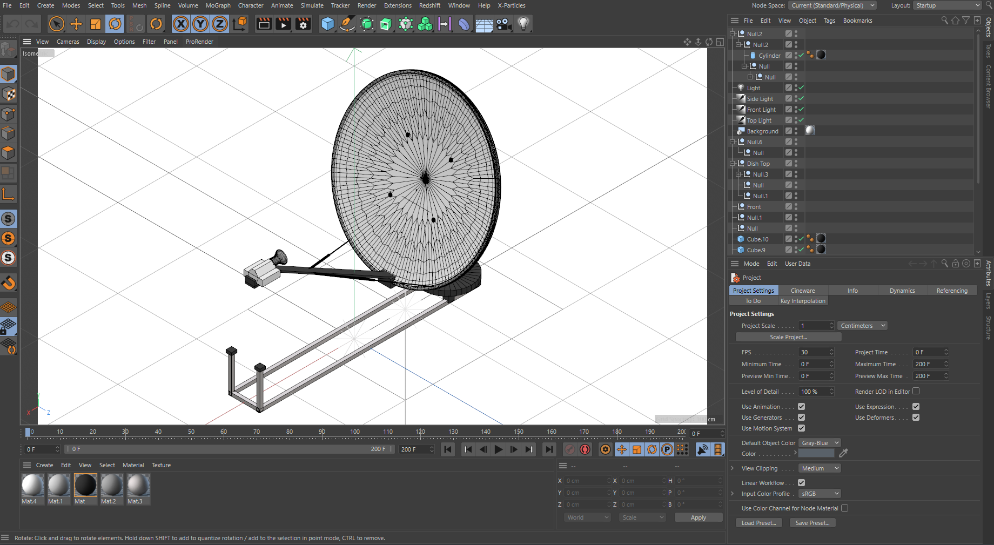Enable Model mode in left palette
This screenshot has width=994, height=545.
(x=8, y=75)
